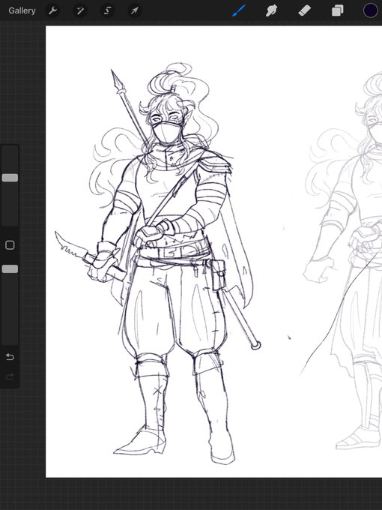Undo the last stroke
Image resolution: width=382 pixels, height=510 pixels.
tap(10, 357)
